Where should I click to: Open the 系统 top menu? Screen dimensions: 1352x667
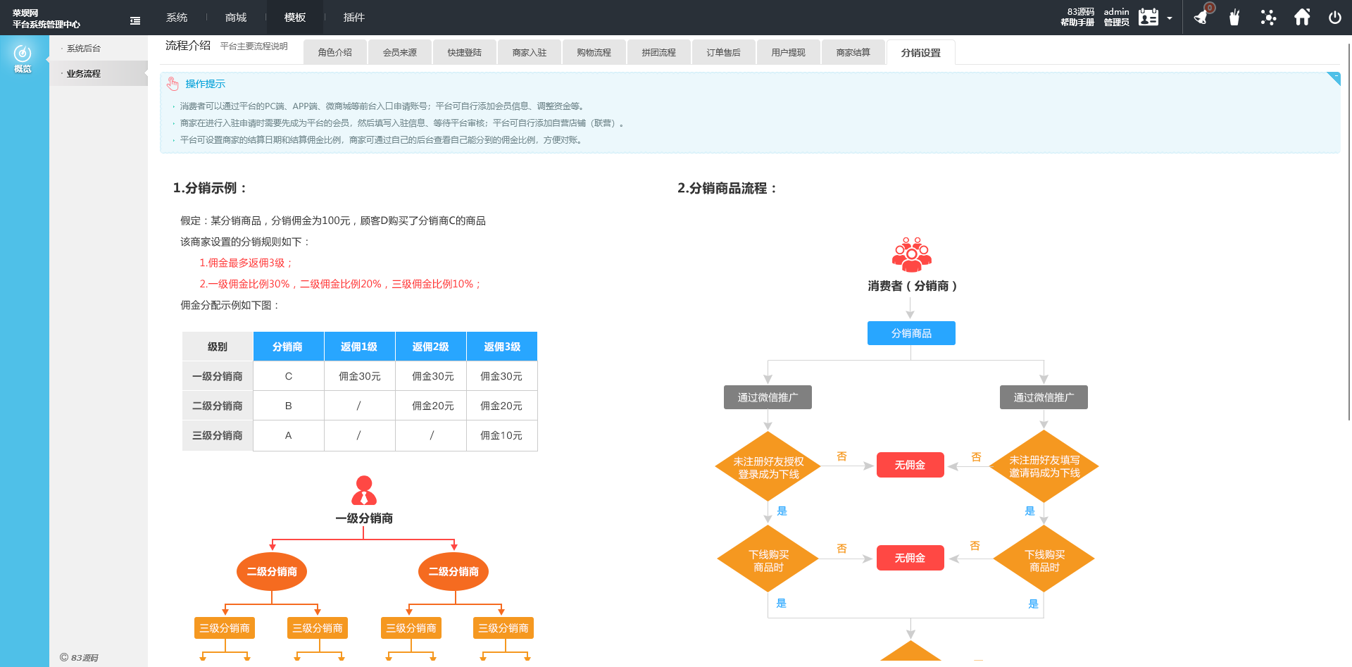click(177, 18)
